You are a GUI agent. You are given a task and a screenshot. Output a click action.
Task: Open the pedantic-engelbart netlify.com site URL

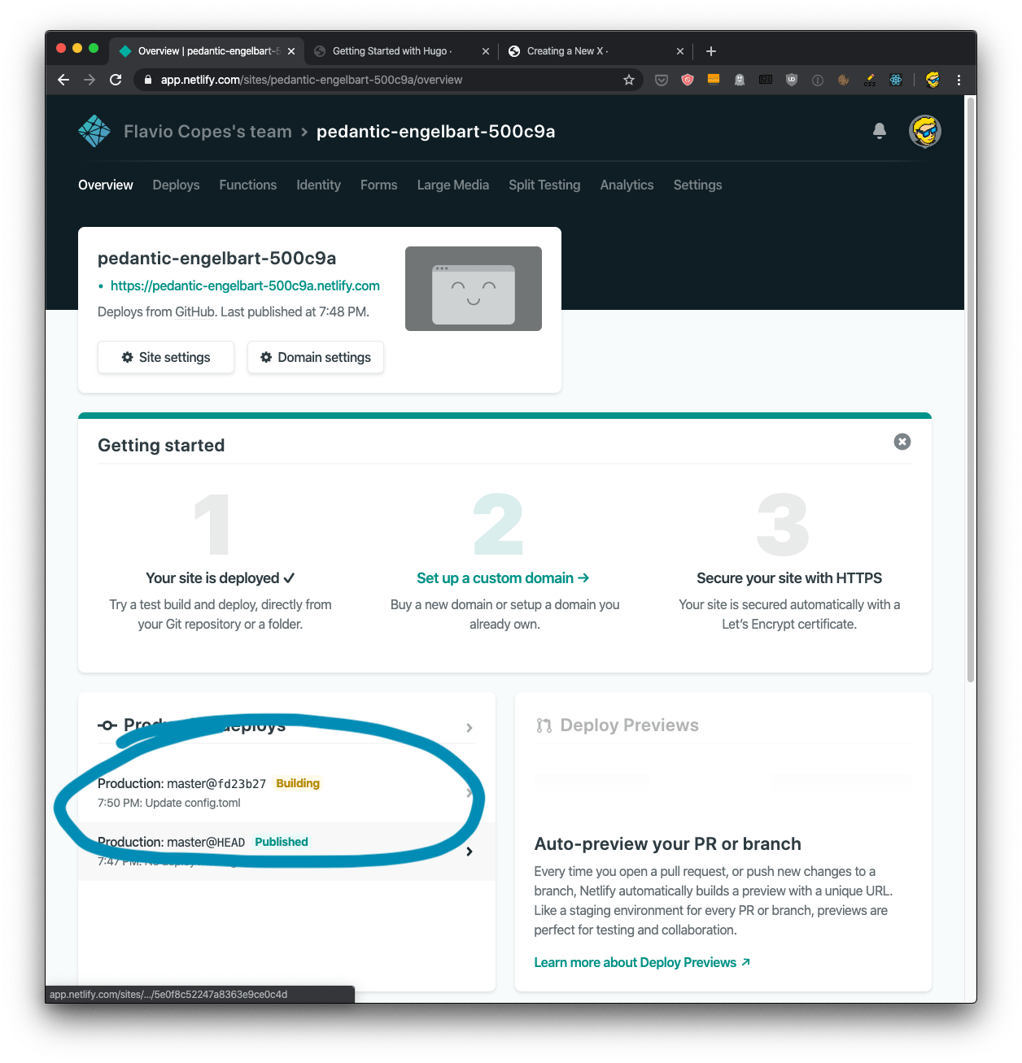245,285
